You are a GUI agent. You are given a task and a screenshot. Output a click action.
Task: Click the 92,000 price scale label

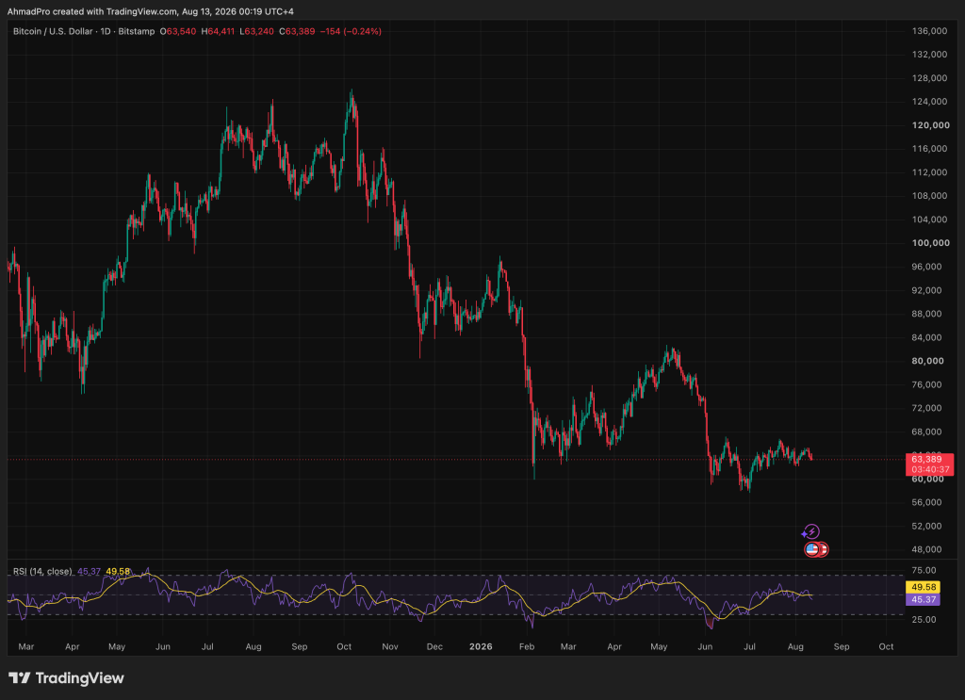[927, 290]
